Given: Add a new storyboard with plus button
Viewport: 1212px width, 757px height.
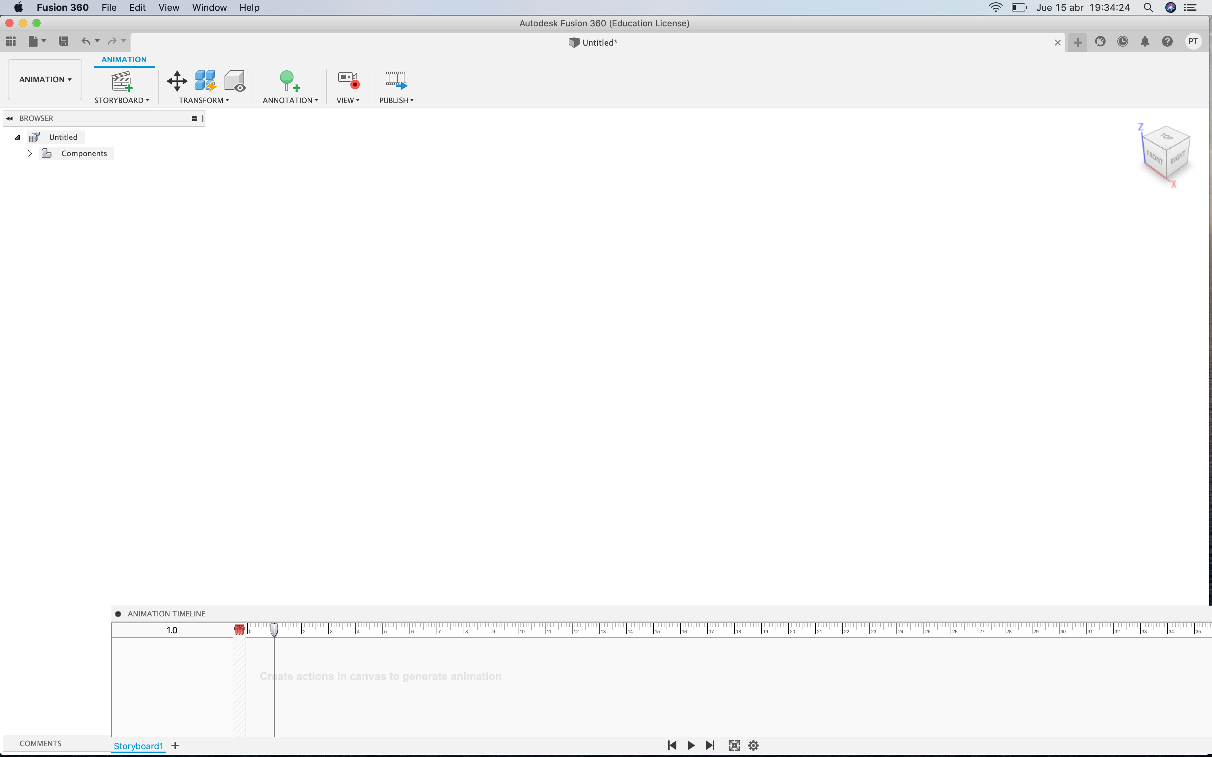Looking at the screenshot, I should pyautogui.click(x=175, y=746).
